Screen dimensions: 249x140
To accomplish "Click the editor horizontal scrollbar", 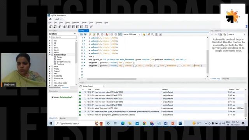I will click(x=112, y=79).
